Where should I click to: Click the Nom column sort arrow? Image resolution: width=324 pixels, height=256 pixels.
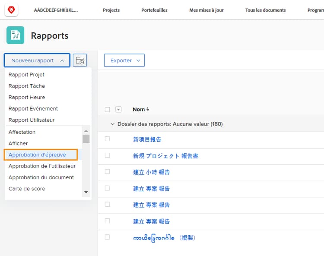point(148,110)
